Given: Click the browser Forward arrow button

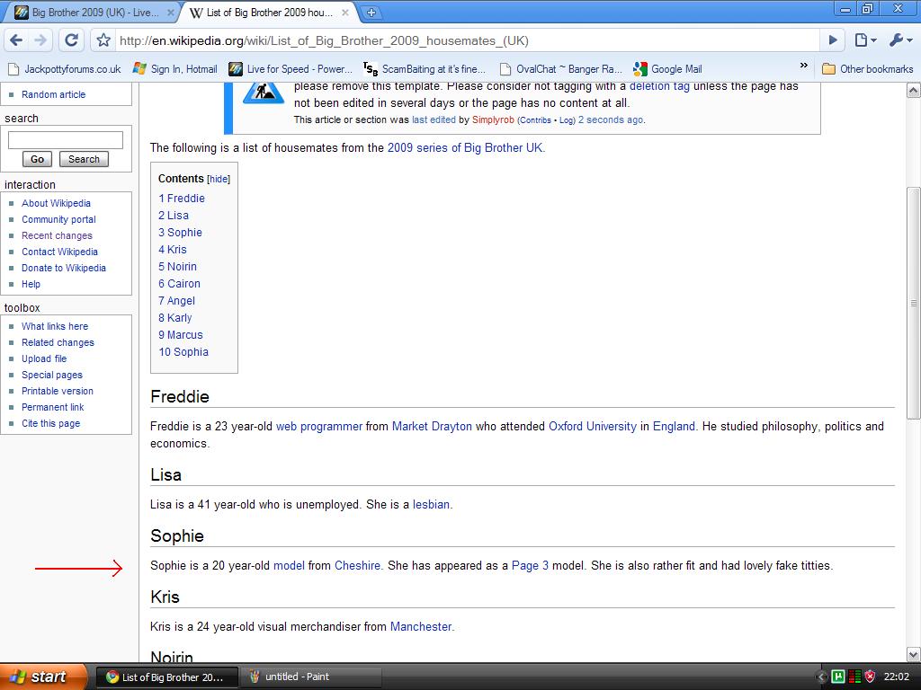Looking at the screenshot, I should coord(40,40).
